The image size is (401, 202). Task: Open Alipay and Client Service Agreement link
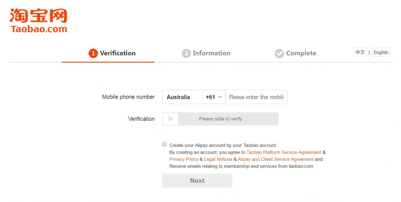coord(276,159)
